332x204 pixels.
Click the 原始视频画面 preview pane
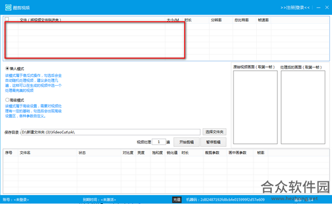click(255, 107)
